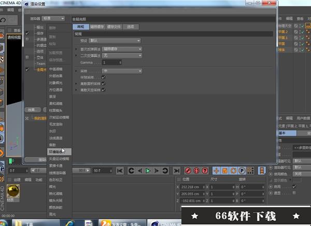
Task: Switch to the 缓存文件 tab
Action: point(114,27)
